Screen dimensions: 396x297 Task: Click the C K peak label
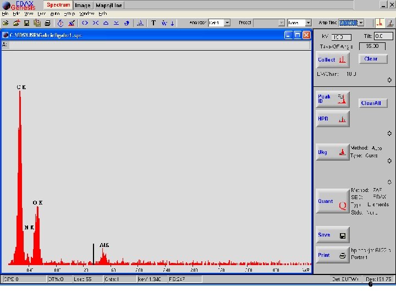21,87
